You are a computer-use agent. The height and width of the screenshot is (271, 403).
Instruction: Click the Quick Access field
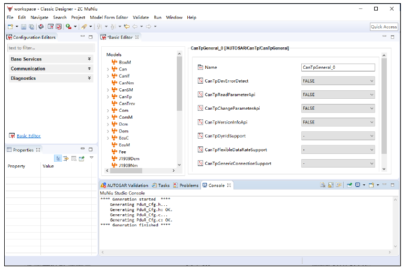(384, 27)
